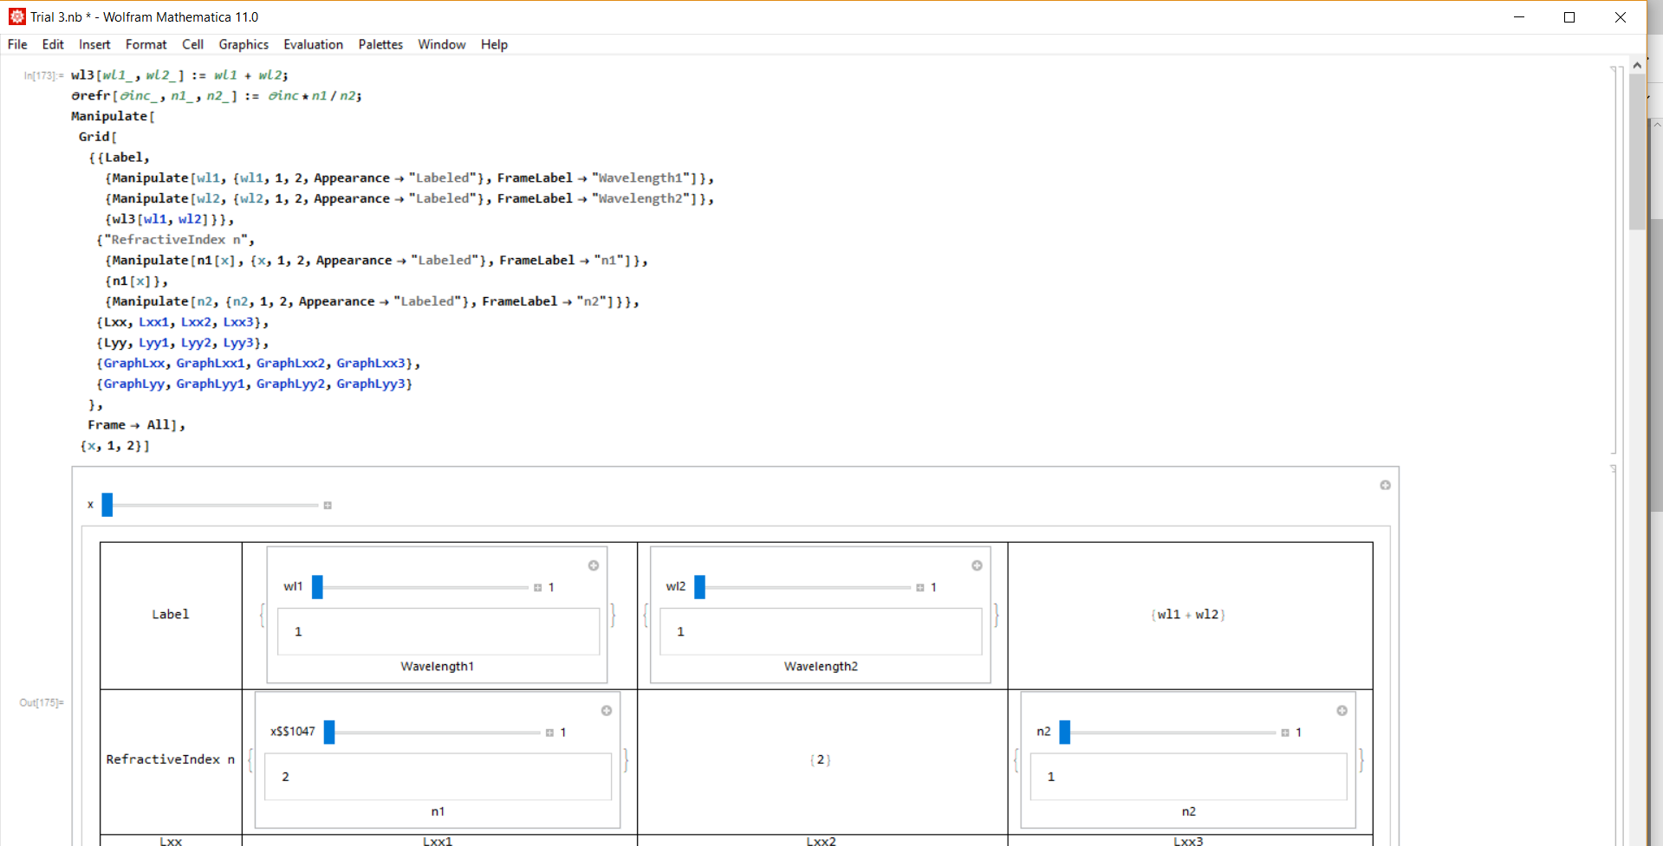This screenshot has width=1663, height=846.
Task: Expand wl1 slider controls with plus icon
Action: pos(537,587)
